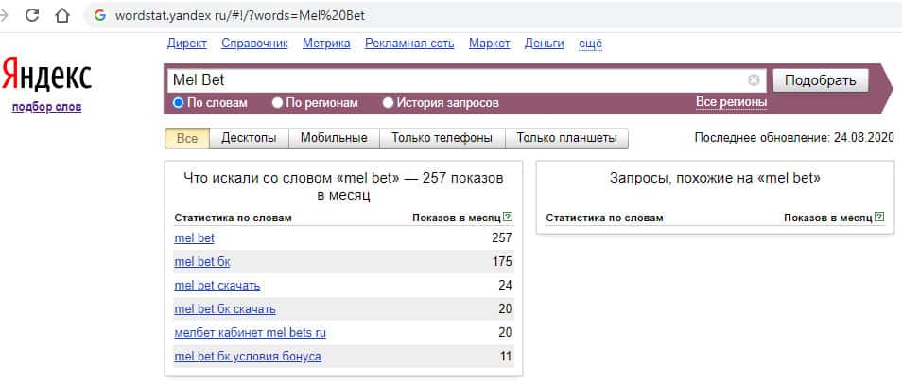Open the 'Директ' service link

(186, 44)
